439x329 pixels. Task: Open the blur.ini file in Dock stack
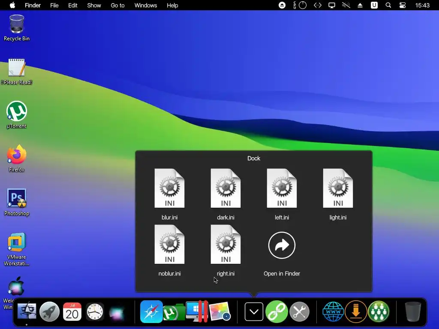tap(169, 188)
